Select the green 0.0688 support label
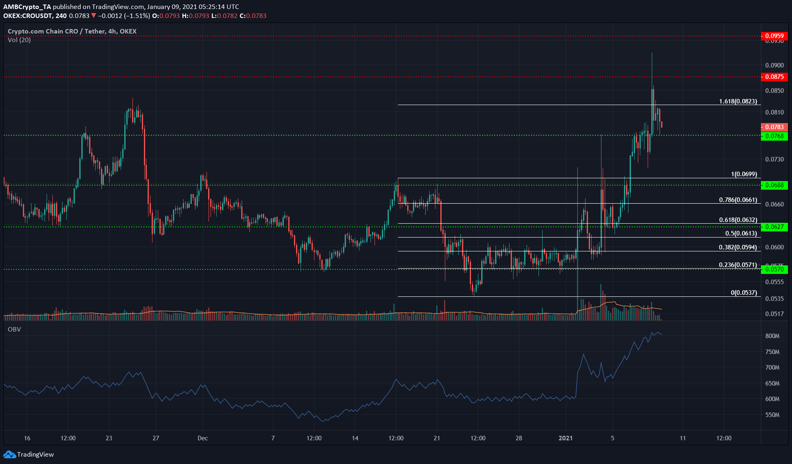The image size is (792, 464). (x=774, y=185)
